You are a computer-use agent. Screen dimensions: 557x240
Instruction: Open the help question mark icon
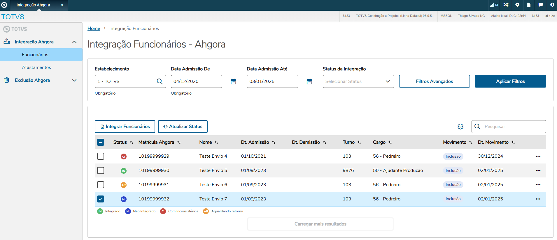click(x=552, y=5)
